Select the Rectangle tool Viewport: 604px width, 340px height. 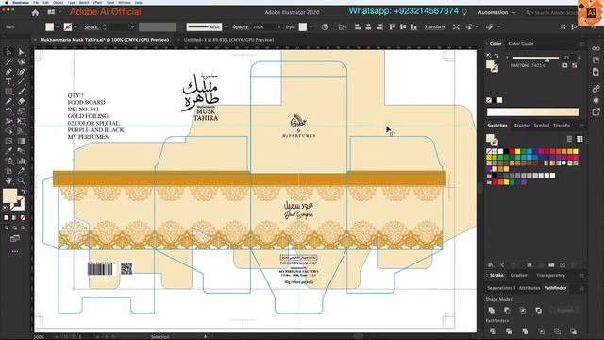[x=8, y=92]
